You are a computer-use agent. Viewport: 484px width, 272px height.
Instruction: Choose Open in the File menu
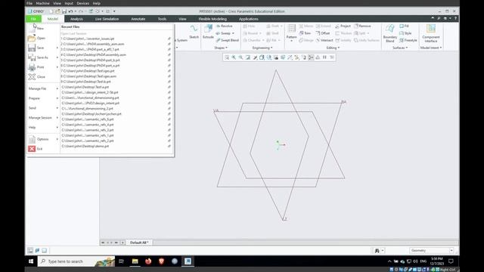pyautogui.click(x=43, y=39)
